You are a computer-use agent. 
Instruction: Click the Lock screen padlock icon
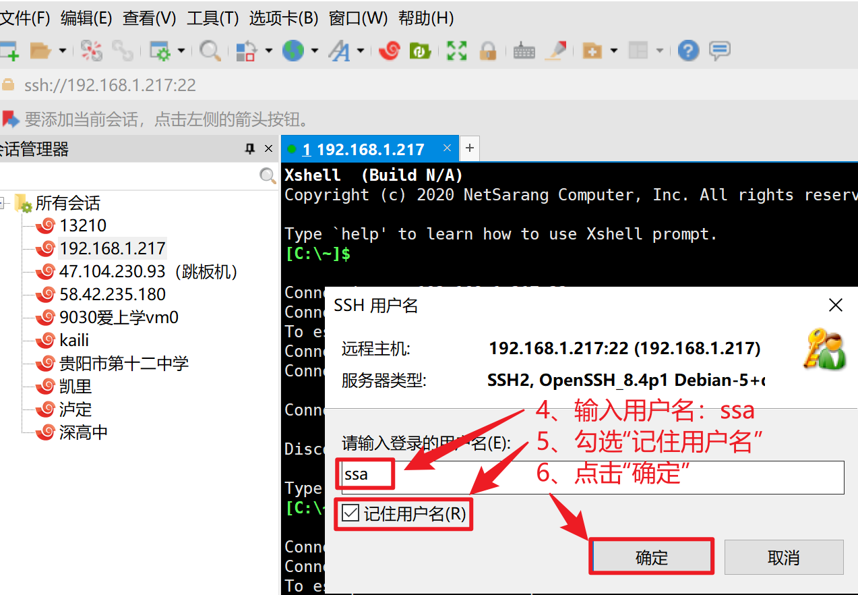488,51
